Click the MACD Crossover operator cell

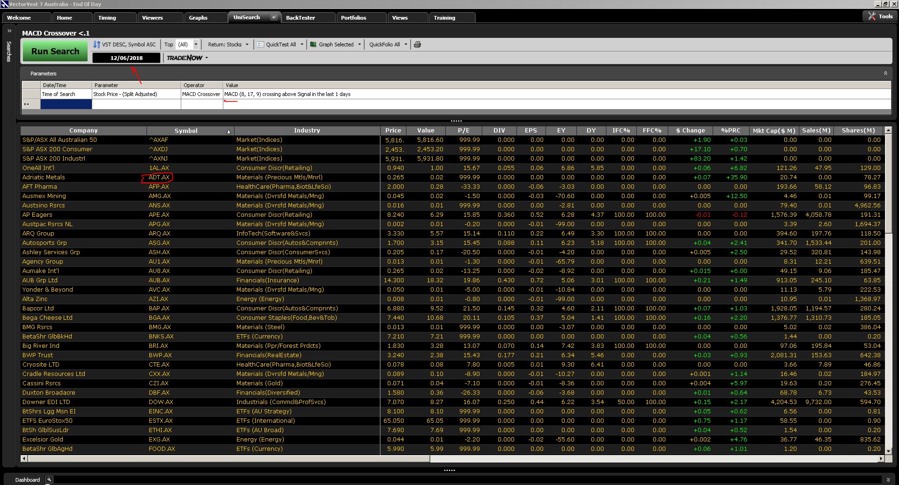[202, 94]
